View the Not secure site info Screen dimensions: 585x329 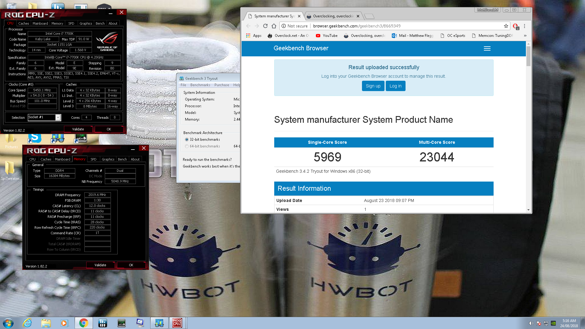pyautogui.click(x=294, y=26)
